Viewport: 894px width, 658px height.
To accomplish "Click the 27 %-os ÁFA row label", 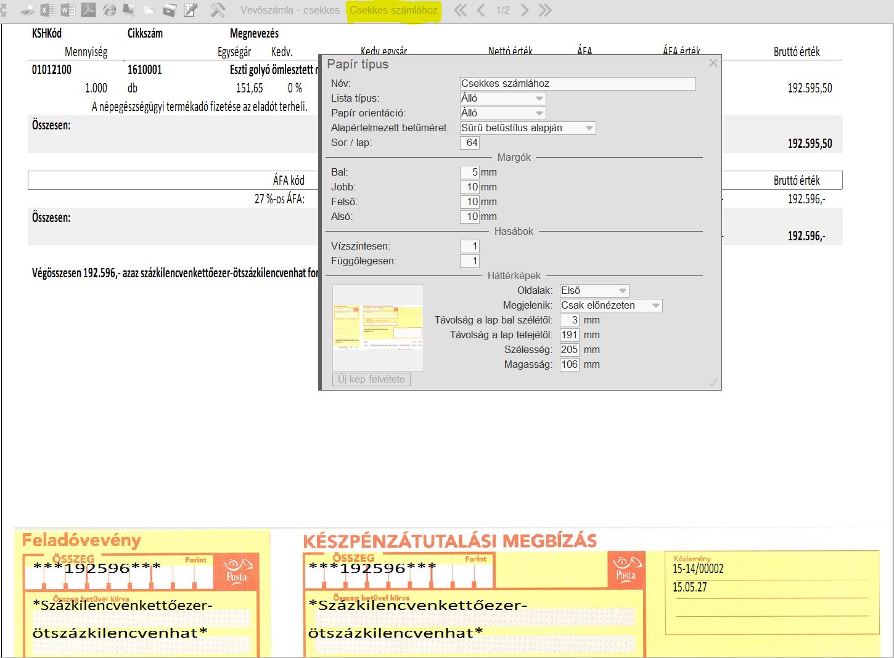I will pyautogui.click(x=279, y=199).
